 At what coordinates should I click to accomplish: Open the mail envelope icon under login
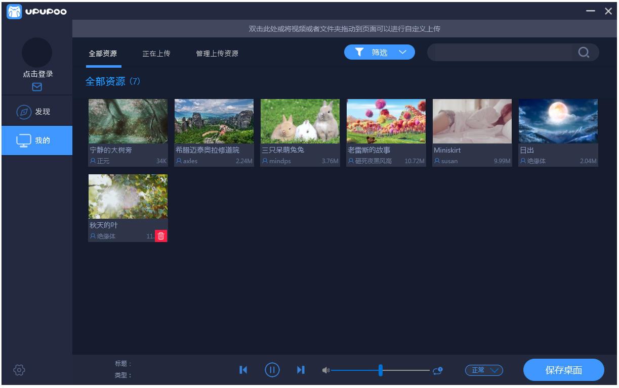tap(37, 87)
